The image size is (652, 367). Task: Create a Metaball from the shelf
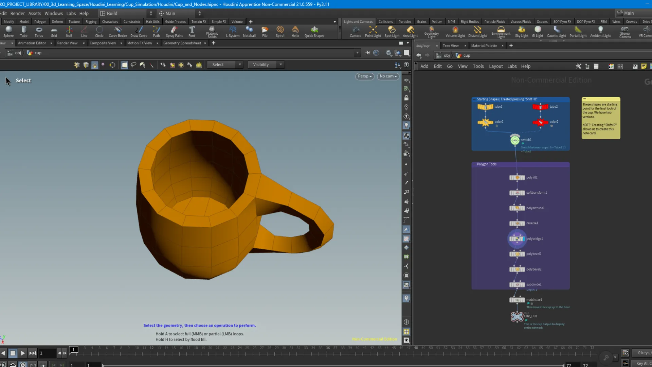(249, 32)
